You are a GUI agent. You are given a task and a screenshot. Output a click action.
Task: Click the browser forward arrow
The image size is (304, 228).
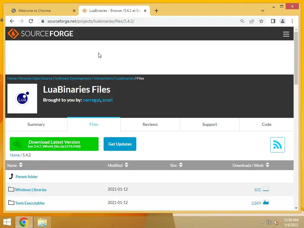click(21, 21)
